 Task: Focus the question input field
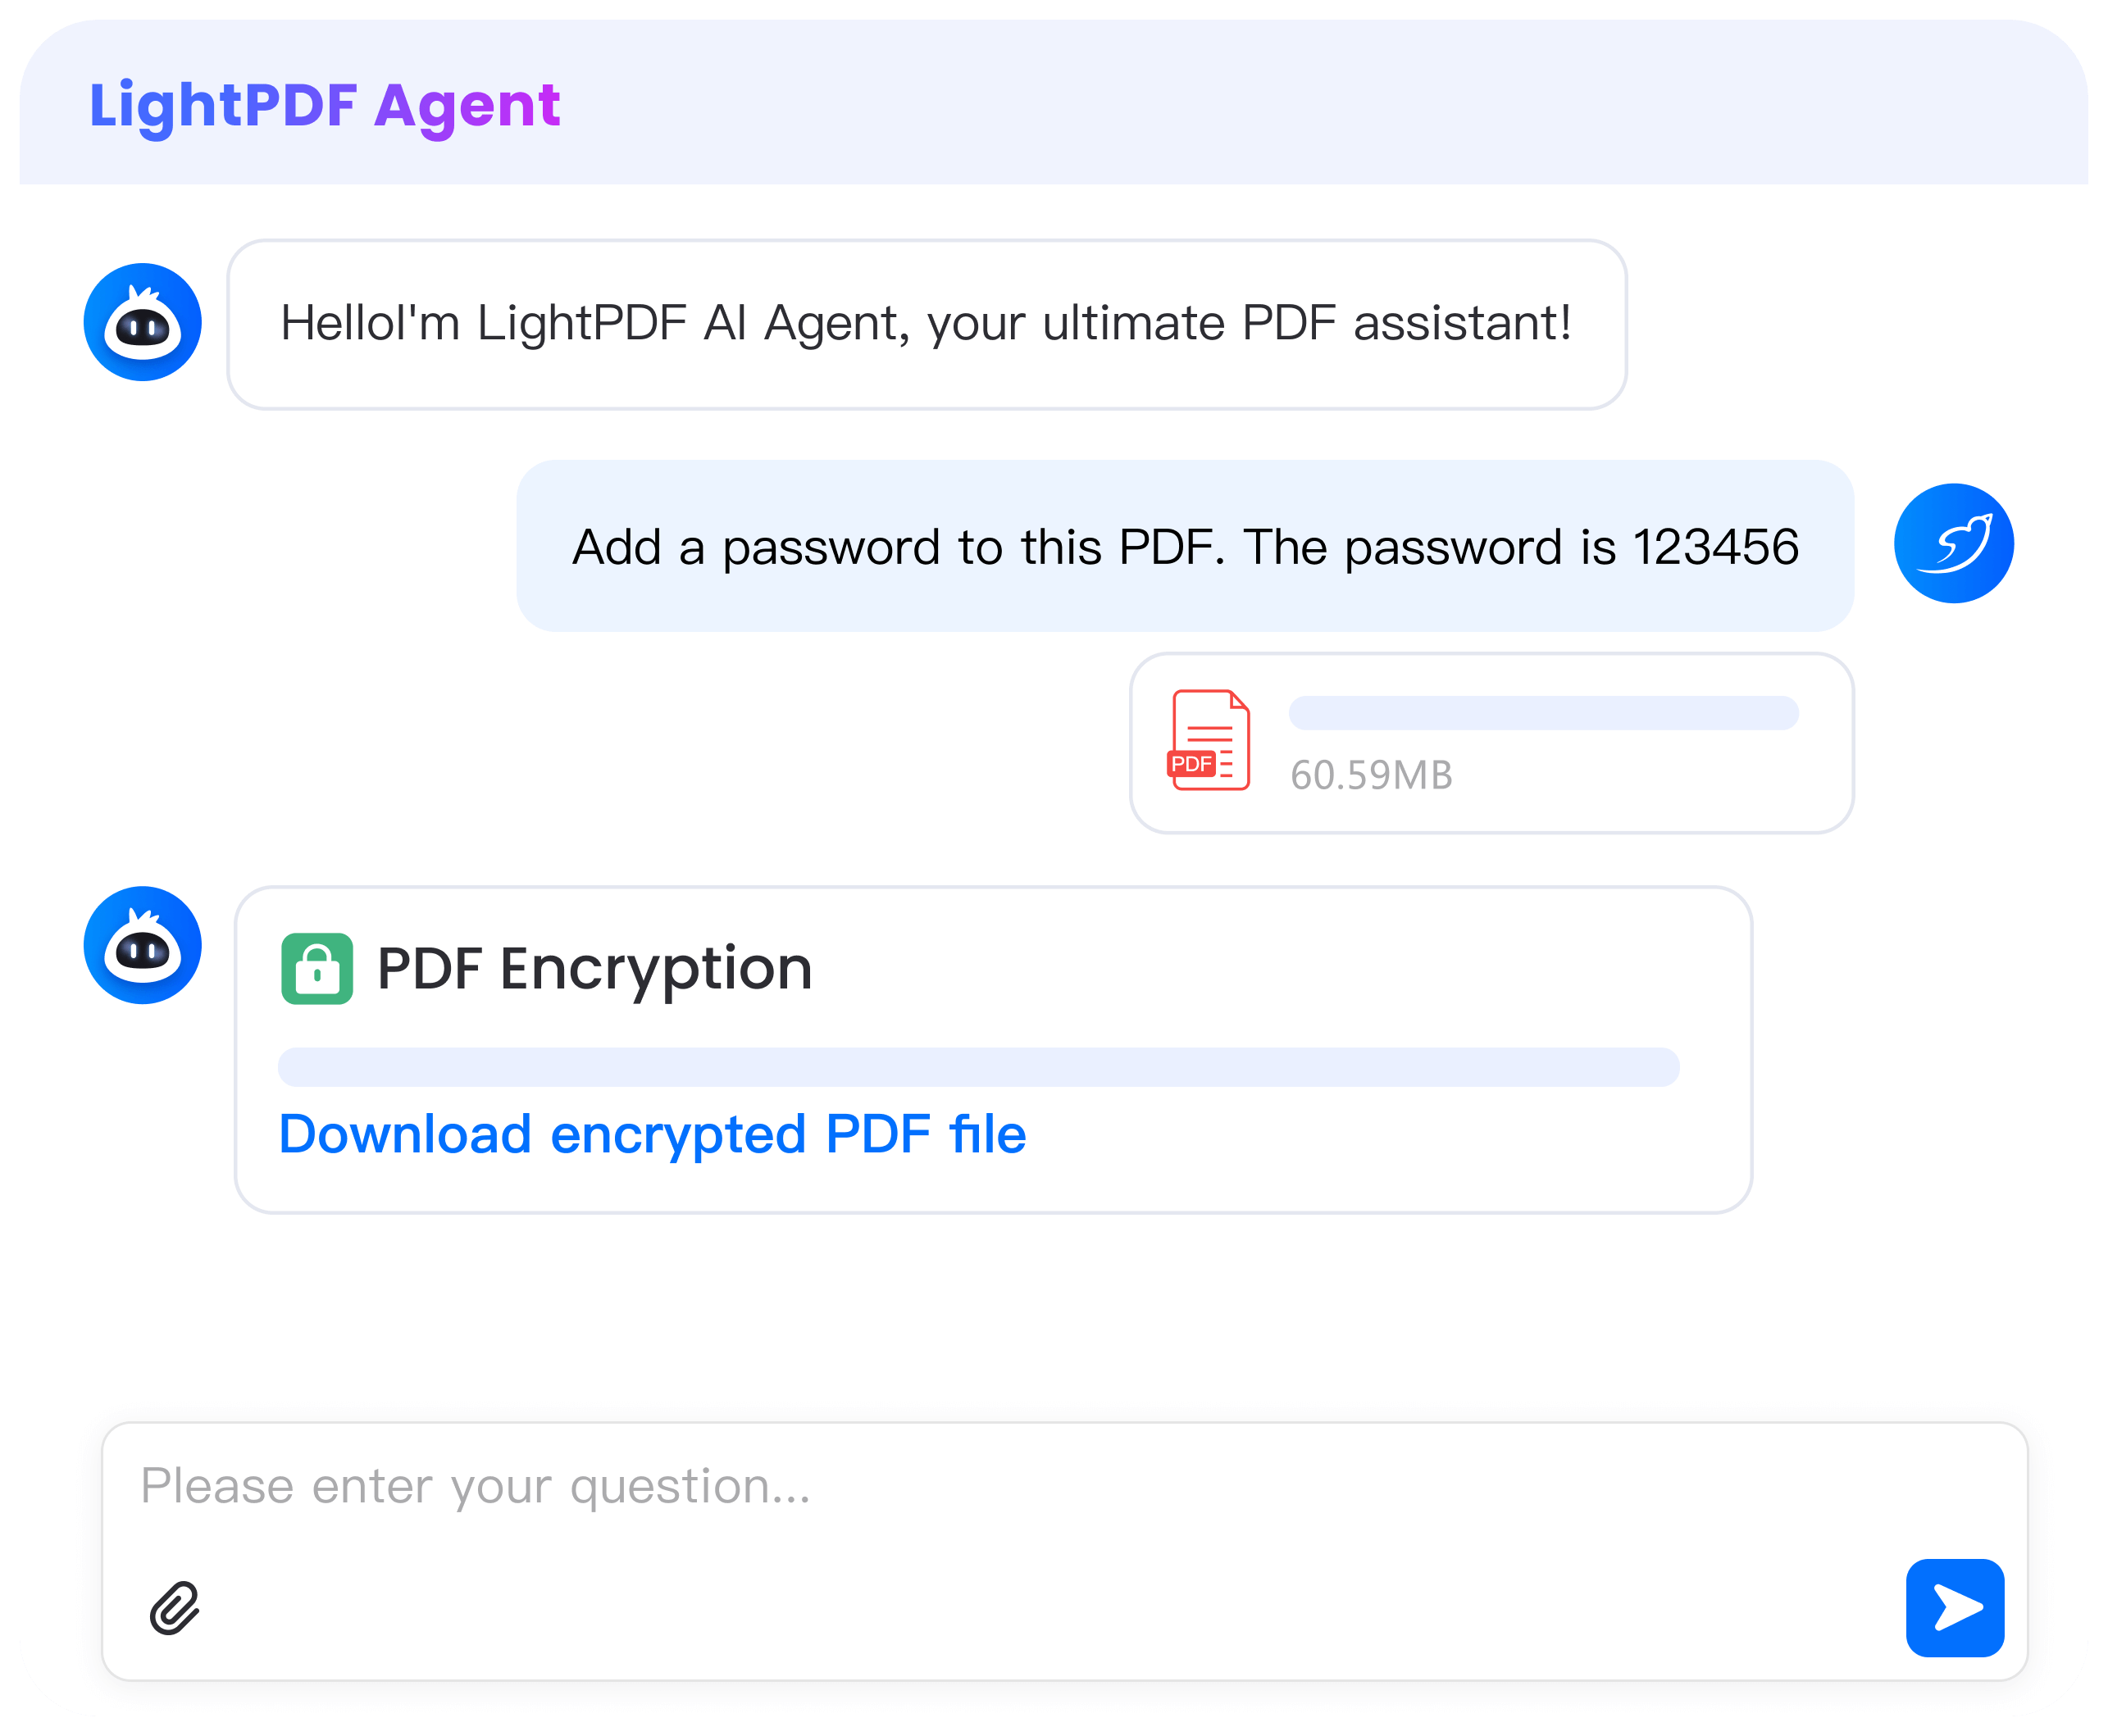click(1064, 1551)
